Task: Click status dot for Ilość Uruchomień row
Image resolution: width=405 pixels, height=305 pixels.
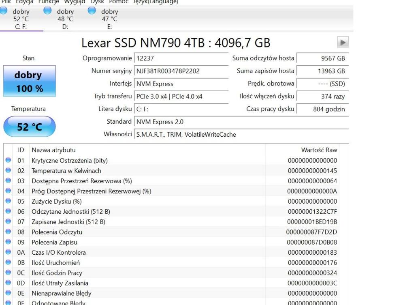Action: (x=8, y=263)
